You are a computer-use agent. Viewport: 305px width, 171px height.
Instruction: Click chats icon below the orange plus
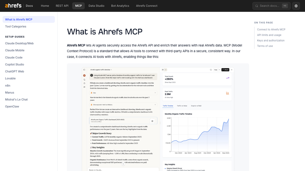coord(84,80)
